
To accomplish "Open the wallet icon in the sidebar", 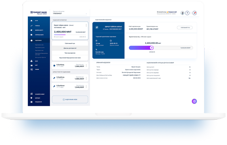I will (x=31, y=35).
